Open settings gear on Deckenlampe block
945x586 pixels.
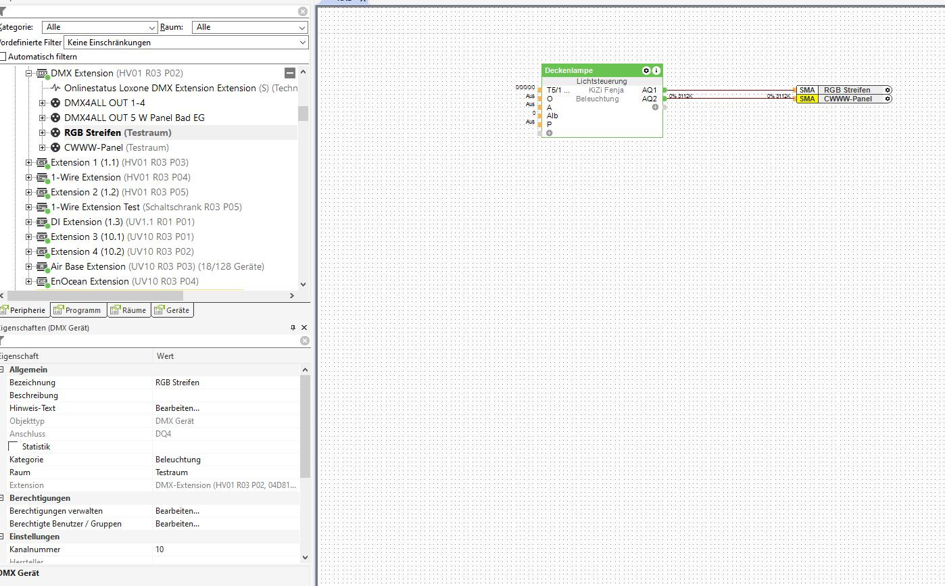click(646, 70)
